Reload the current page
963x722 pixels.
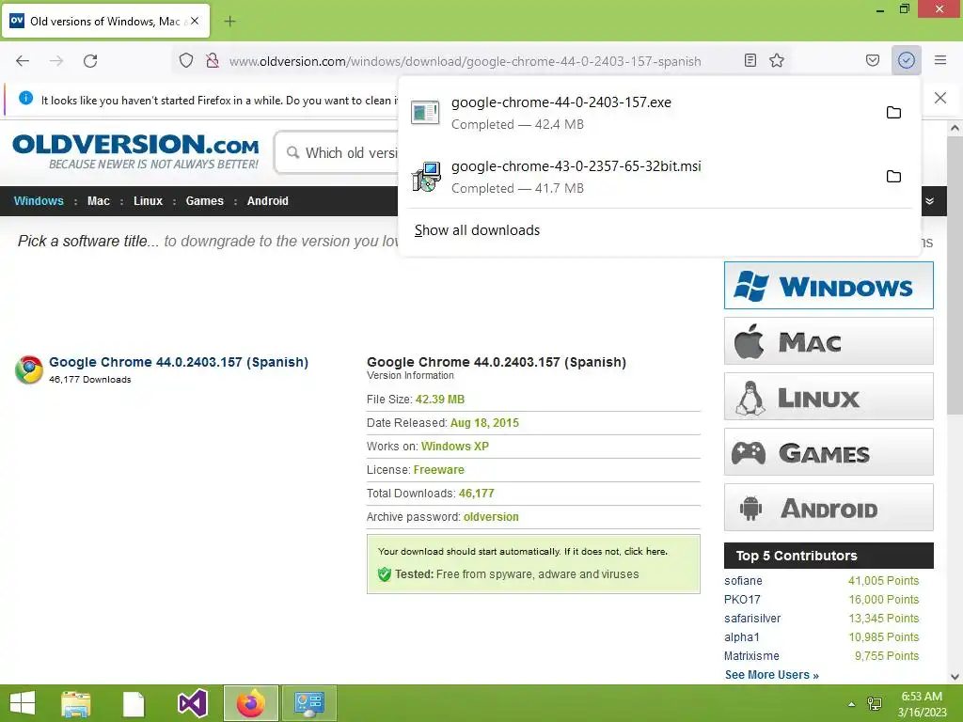[x=90, y=61]
